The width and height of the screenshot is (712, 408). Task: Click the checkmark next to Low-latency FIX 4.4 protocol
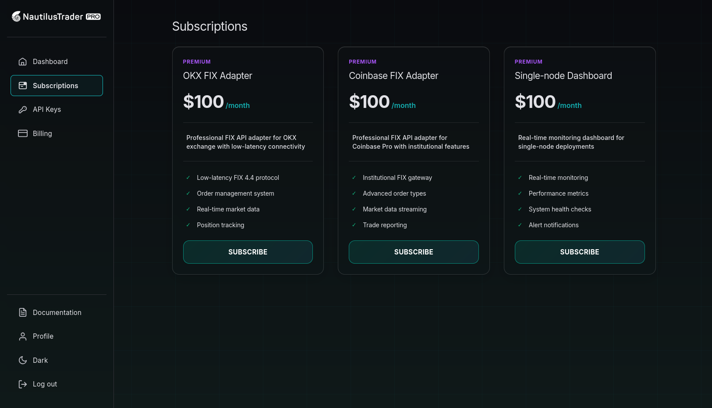point(188,178)
